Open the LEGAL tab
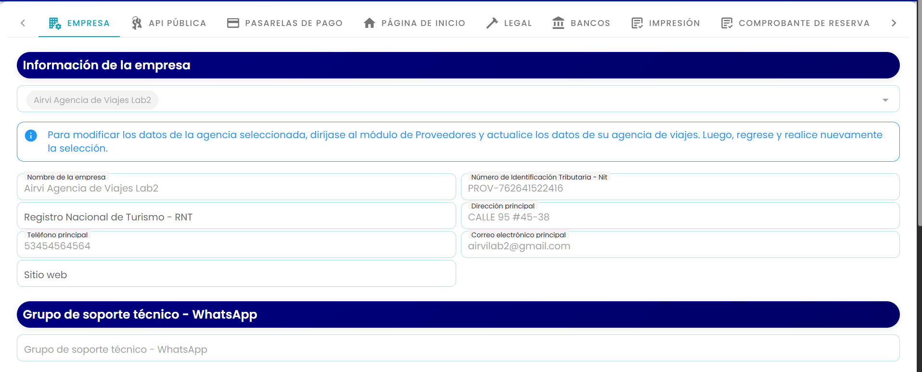Viewport: 922px width, 372px height. point(509,23)
